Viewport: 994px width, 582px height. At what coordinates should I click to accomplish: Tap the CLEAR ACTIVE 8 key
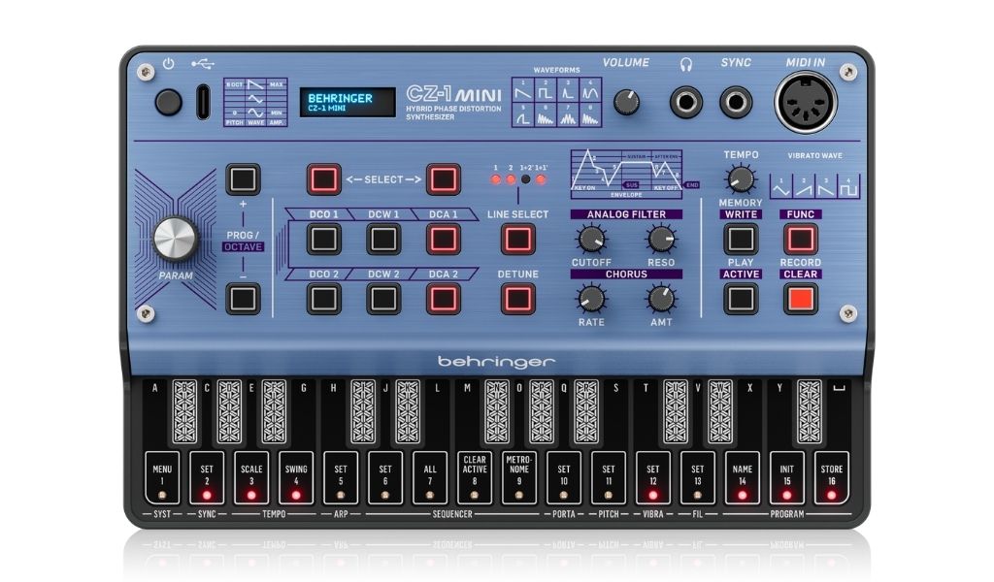pos(475,477)
